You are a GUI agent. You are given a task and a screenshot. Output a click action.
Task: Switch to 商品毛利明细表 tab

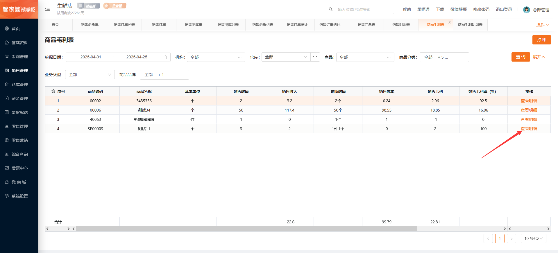pyautogui.click(x=470, y=25)
